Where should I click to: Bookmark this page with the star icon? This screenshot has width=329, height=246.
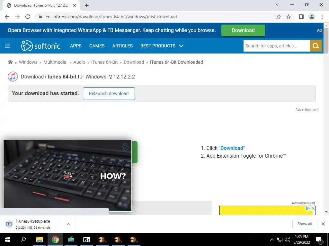pos(289,17)
